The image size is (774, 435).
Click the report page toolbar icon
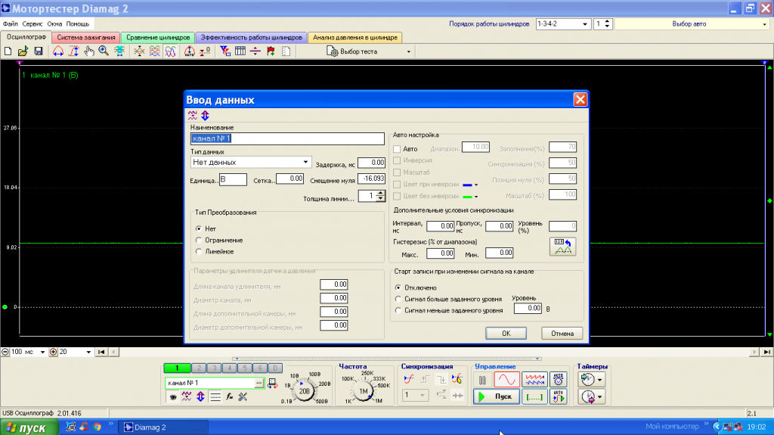tap(286, 51)
